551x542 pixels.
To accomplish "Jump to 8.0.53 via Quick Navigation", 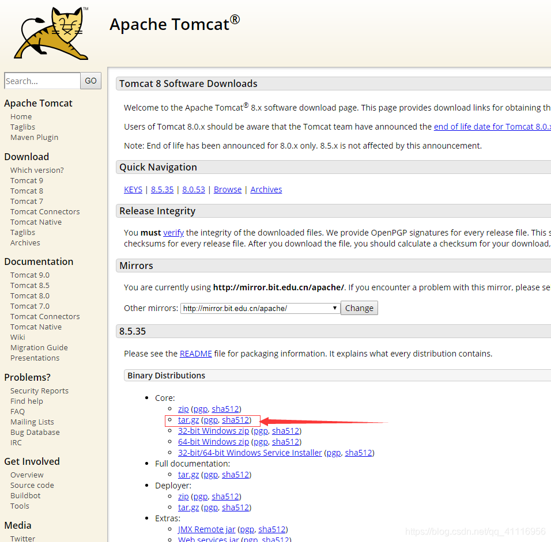I will [194, 189].
